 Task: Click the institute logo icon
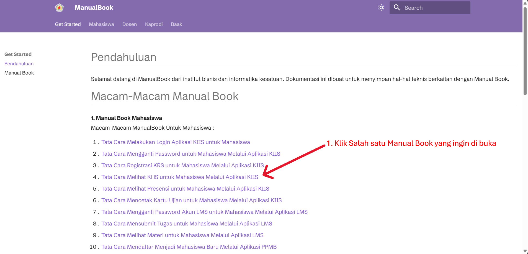click(59, 8)
